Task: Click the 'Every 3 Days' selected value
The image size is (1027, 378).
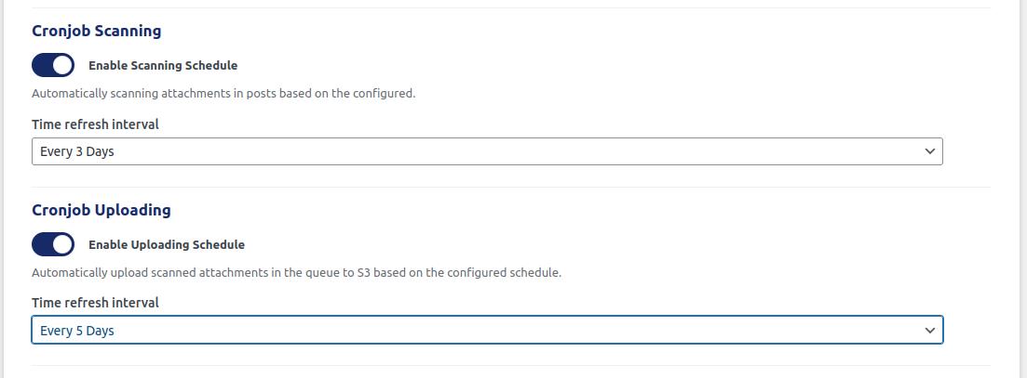Action: pos(77,151)
